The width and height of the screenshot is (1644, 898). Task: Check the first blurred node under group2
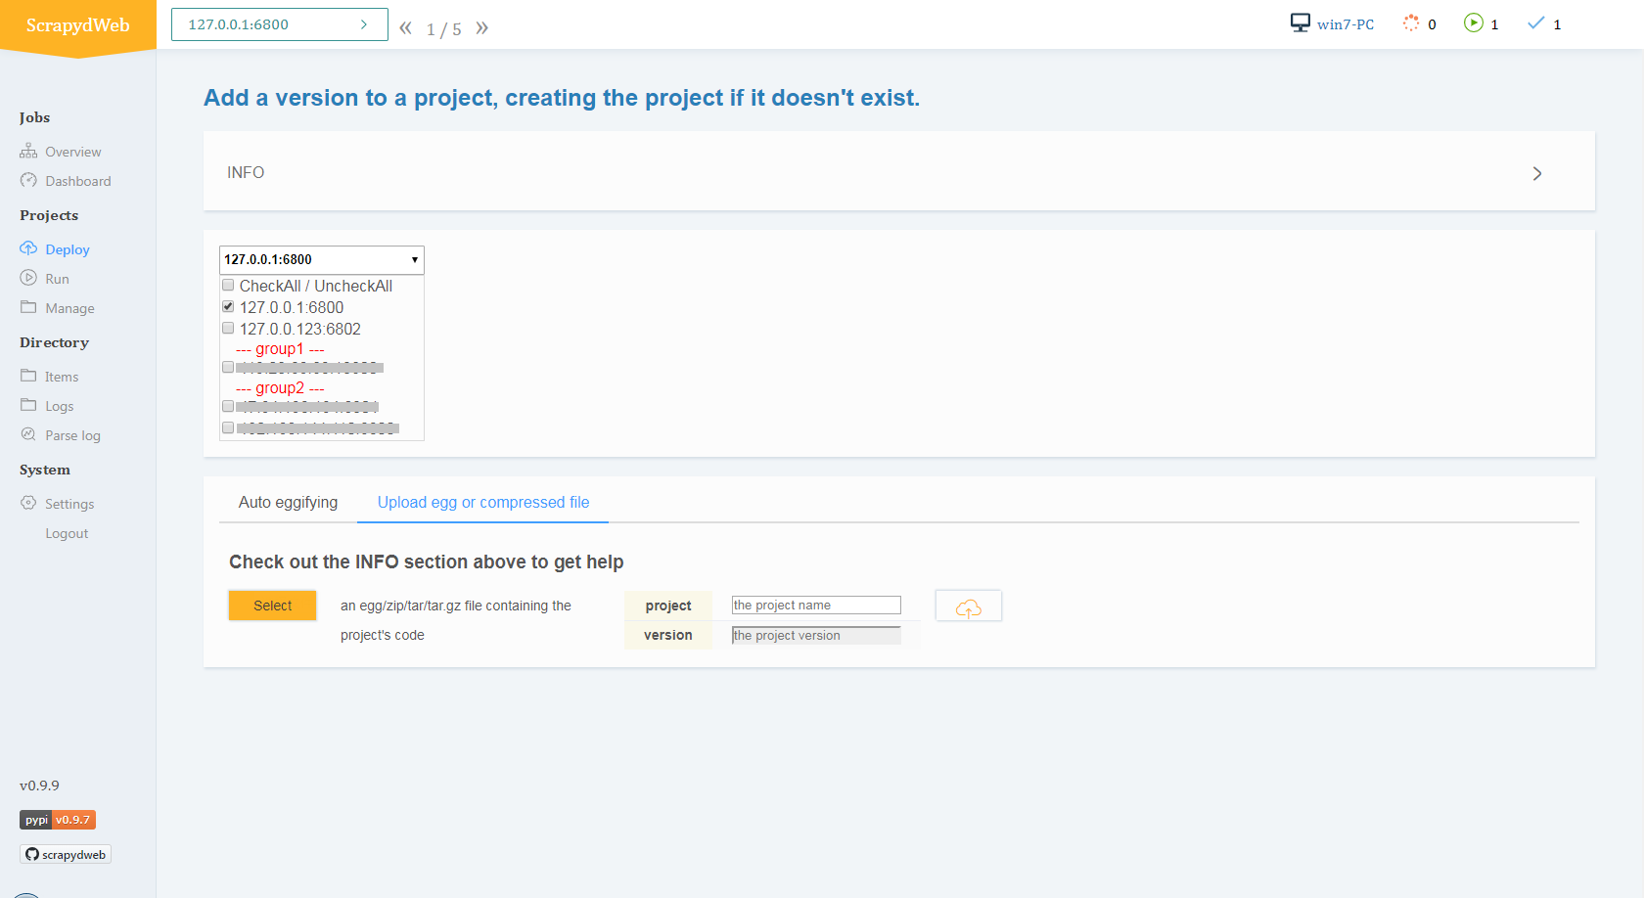click(x=228, y=407)
